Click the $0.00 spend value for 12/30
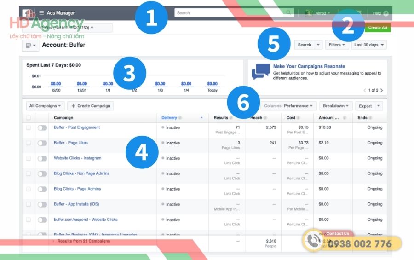414x260 pixels. click(x=56, y=84)
